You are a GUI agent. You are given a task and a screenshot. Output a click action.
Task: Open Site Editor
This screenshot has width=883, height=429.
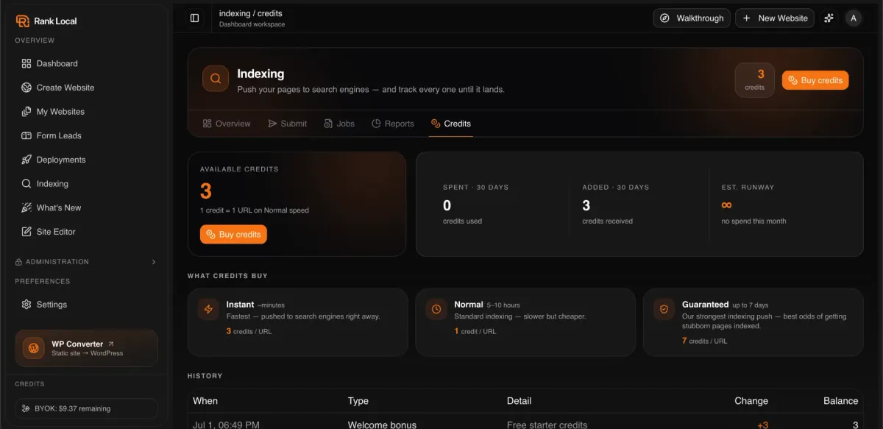[x=87, y=232]
